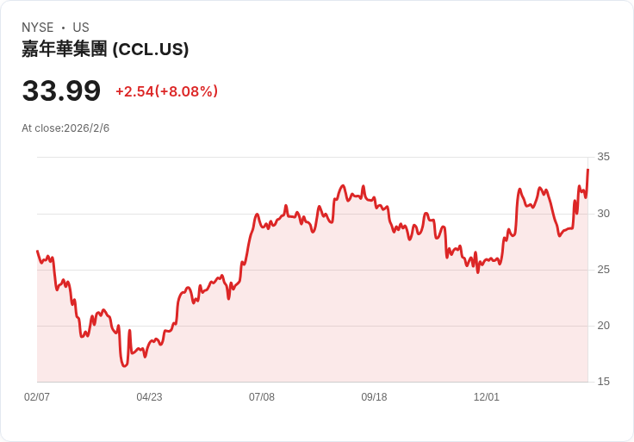Select the 嘉年華集團 company name
This screenshot has width=634, height=442.
[65, 49]
